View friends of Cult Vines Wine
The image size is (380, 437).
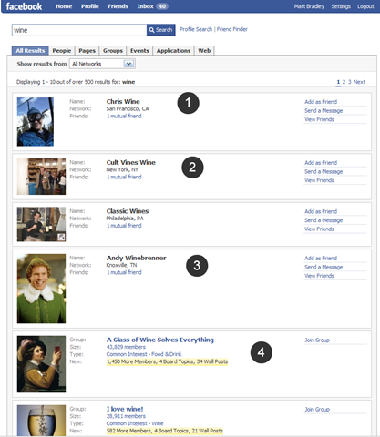[x=319, y=180]
